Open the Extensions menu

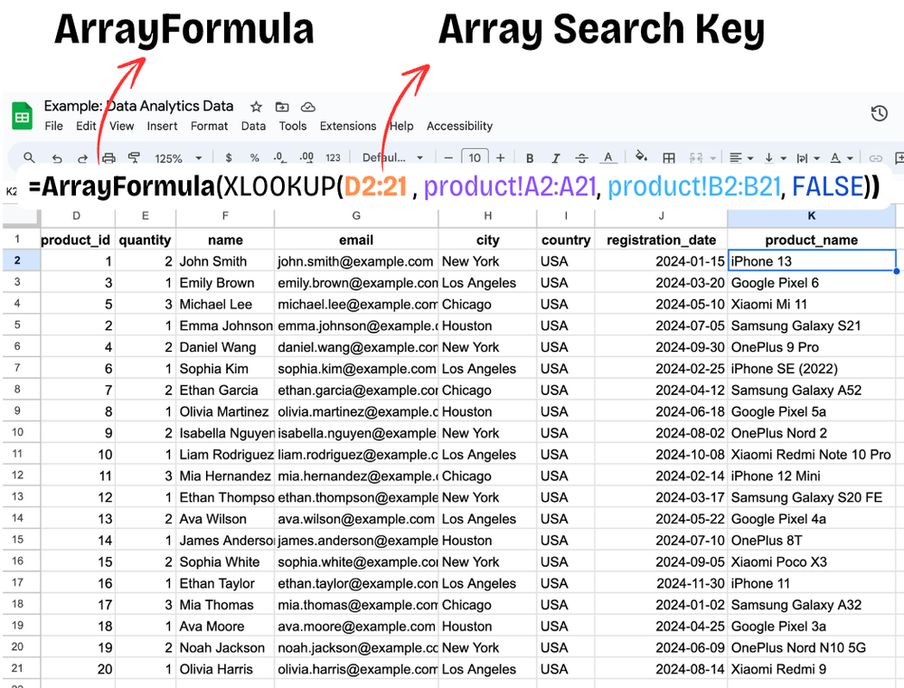point(348,126)
